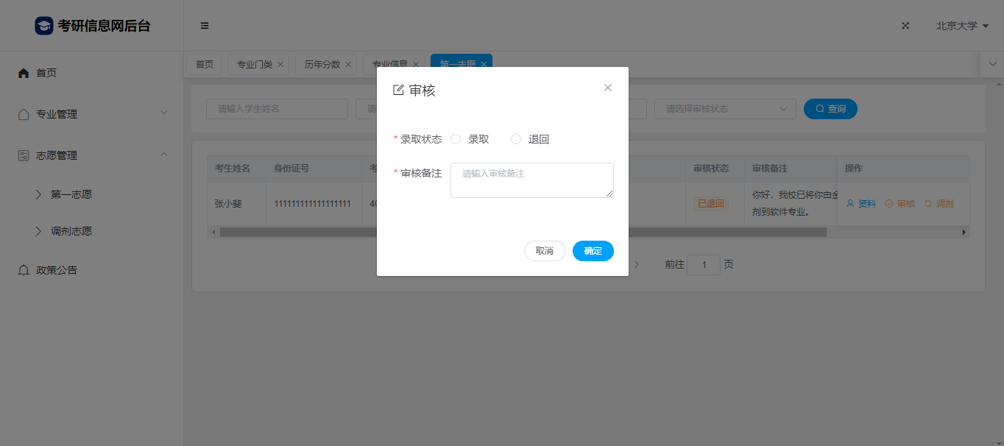This screenshot has height=446, width=1004.
Task: Close the 专业信息 tab
Action: (x=416, y=65)
